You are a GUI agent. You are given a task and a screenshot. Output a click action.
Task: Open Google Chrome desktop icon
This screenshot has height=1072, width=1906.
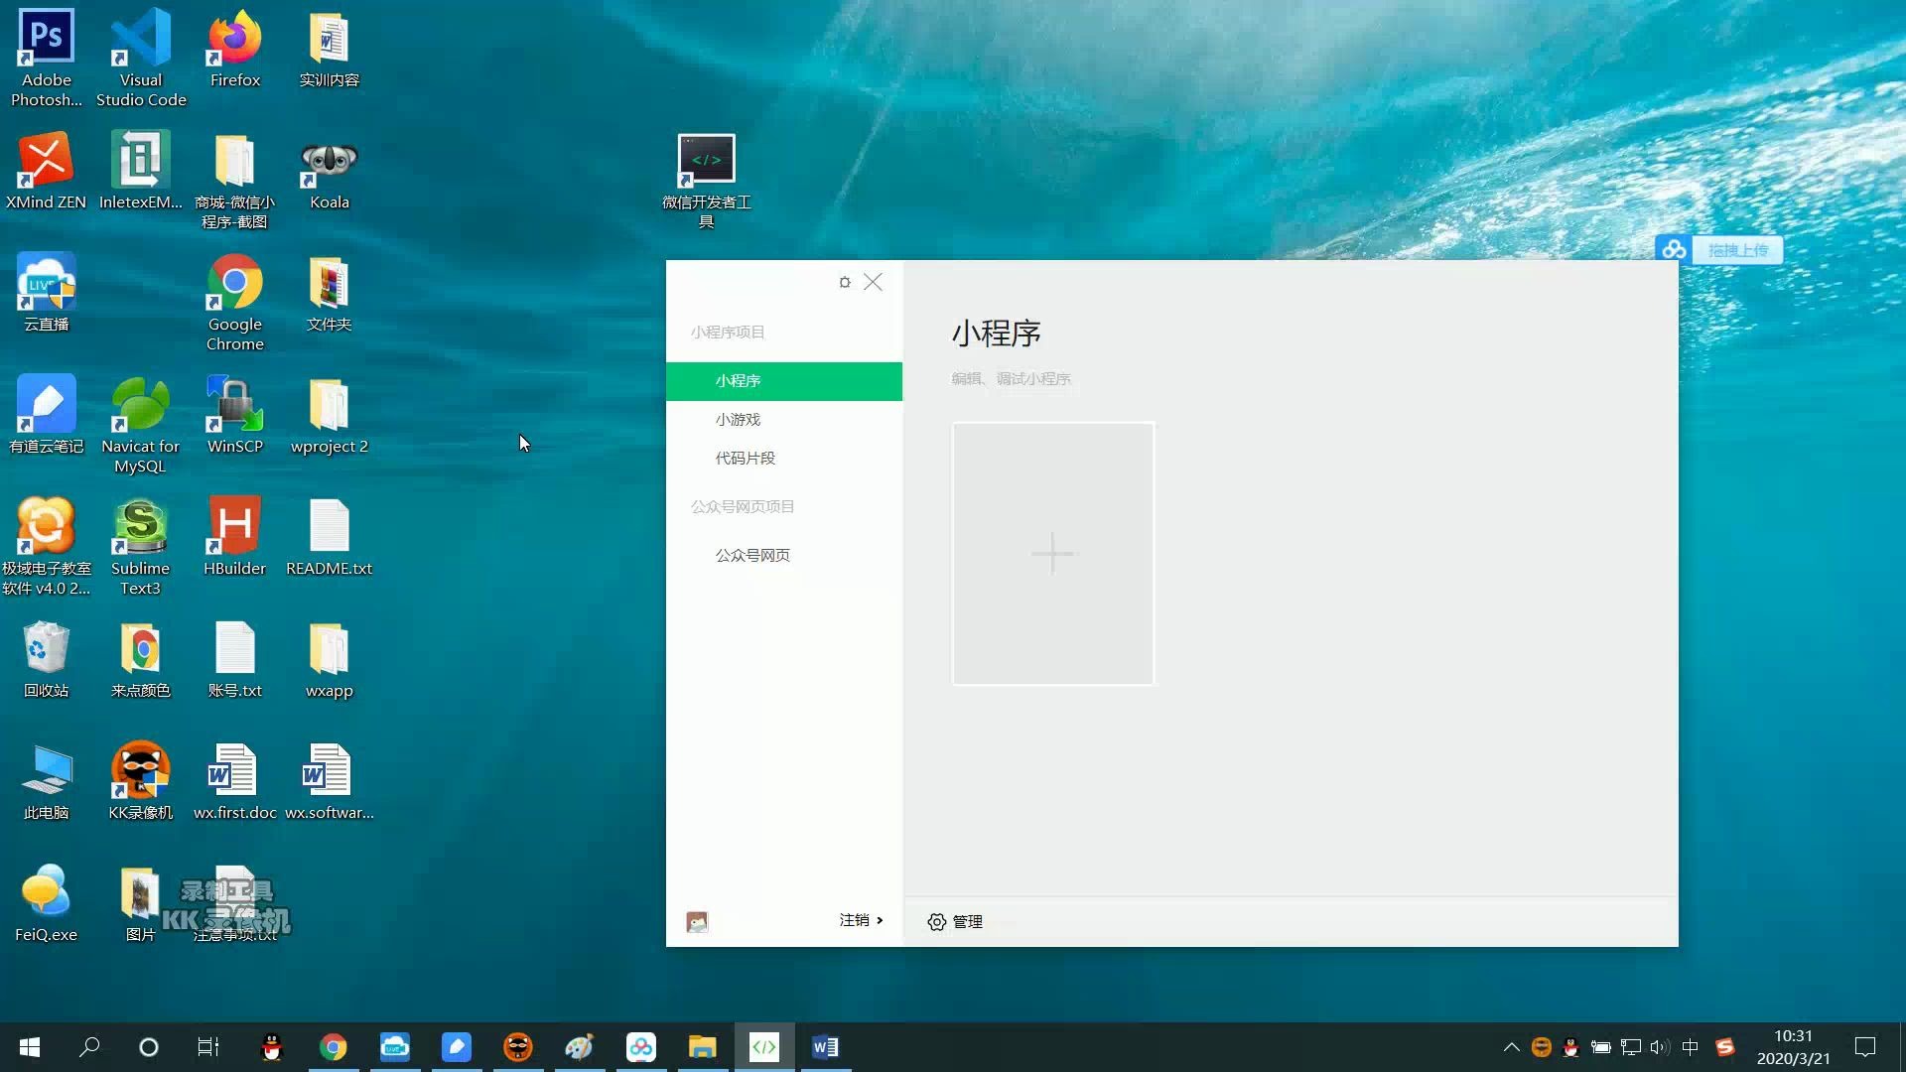click(235, 303)
